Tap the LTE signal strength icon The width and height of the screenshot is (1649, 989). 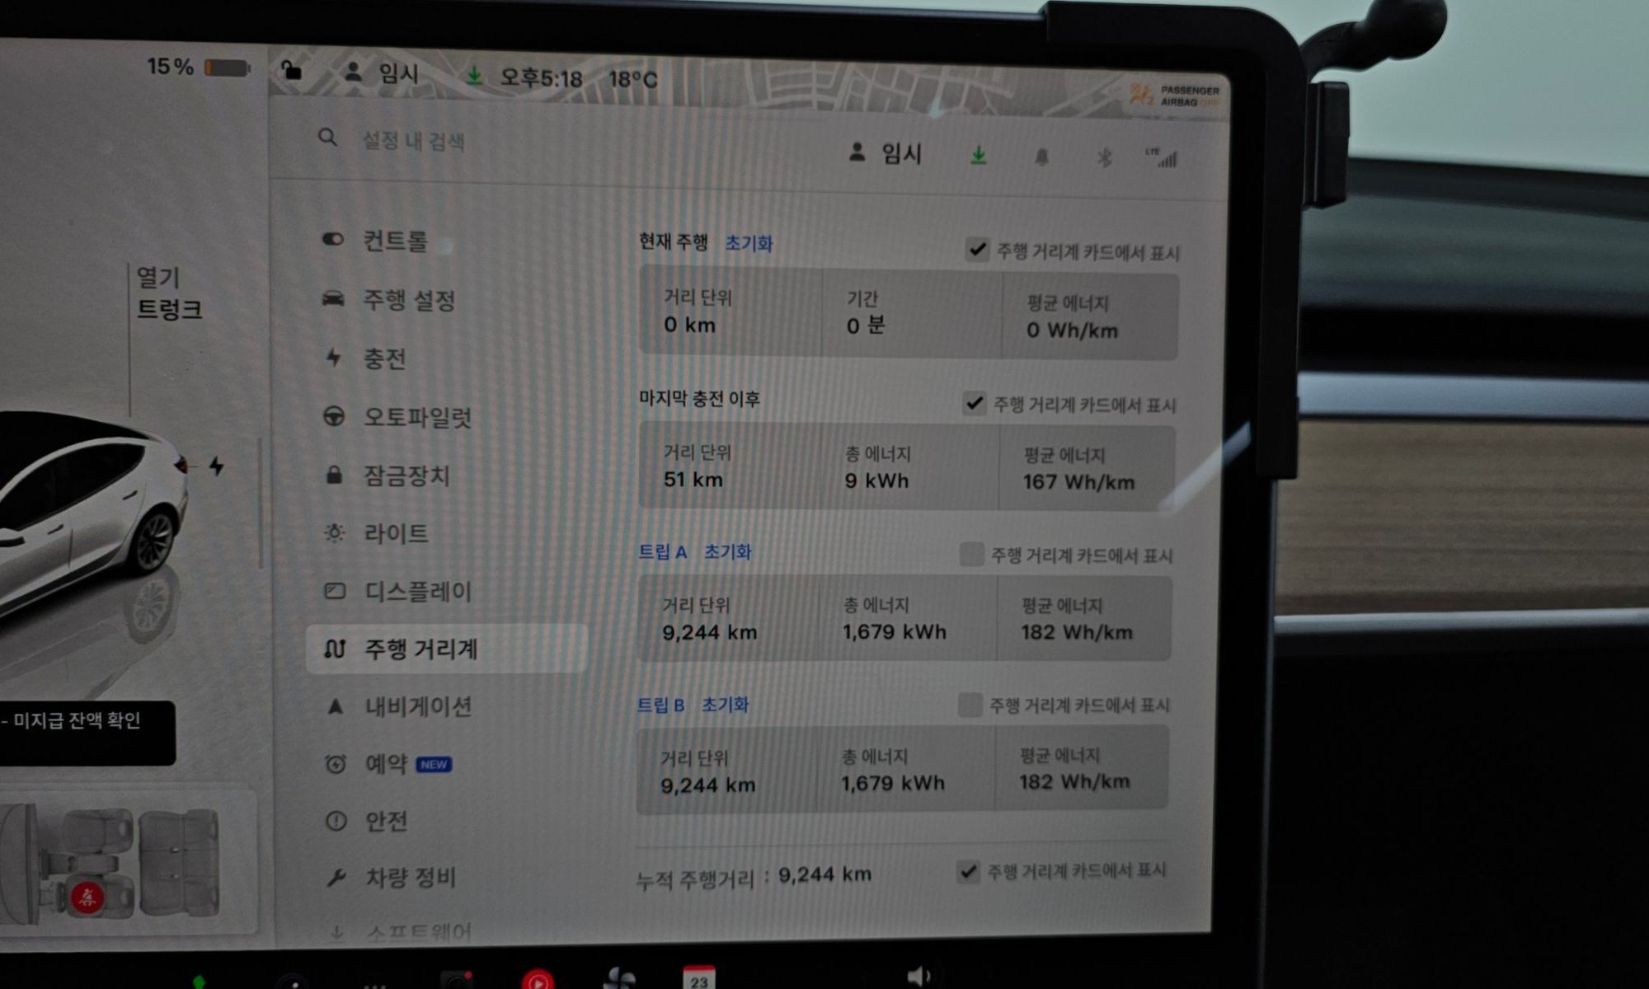tap(1162, 157)
